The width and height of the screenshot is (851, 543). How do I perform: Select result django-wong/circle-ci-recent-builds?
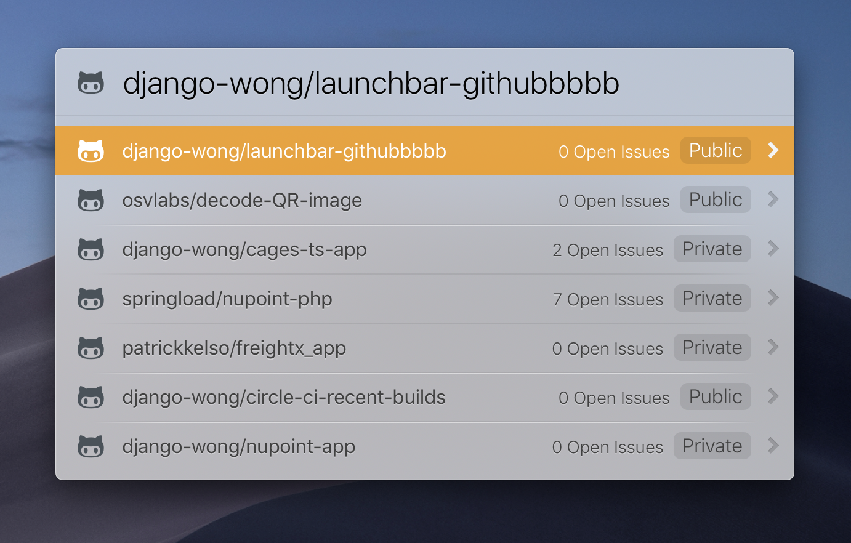425,396
